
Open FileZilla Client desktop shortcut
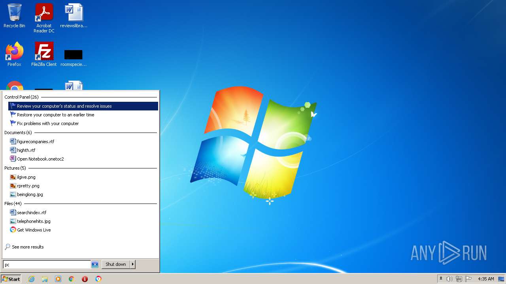(44, 54)
